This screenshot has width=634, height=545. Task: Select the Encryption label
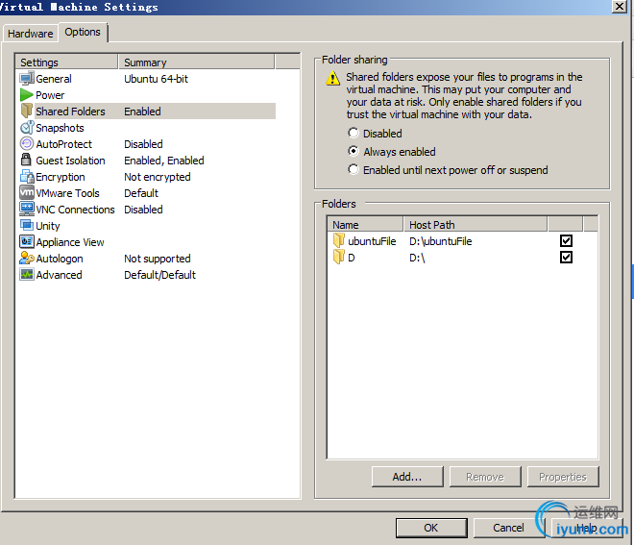pos(61,177)
